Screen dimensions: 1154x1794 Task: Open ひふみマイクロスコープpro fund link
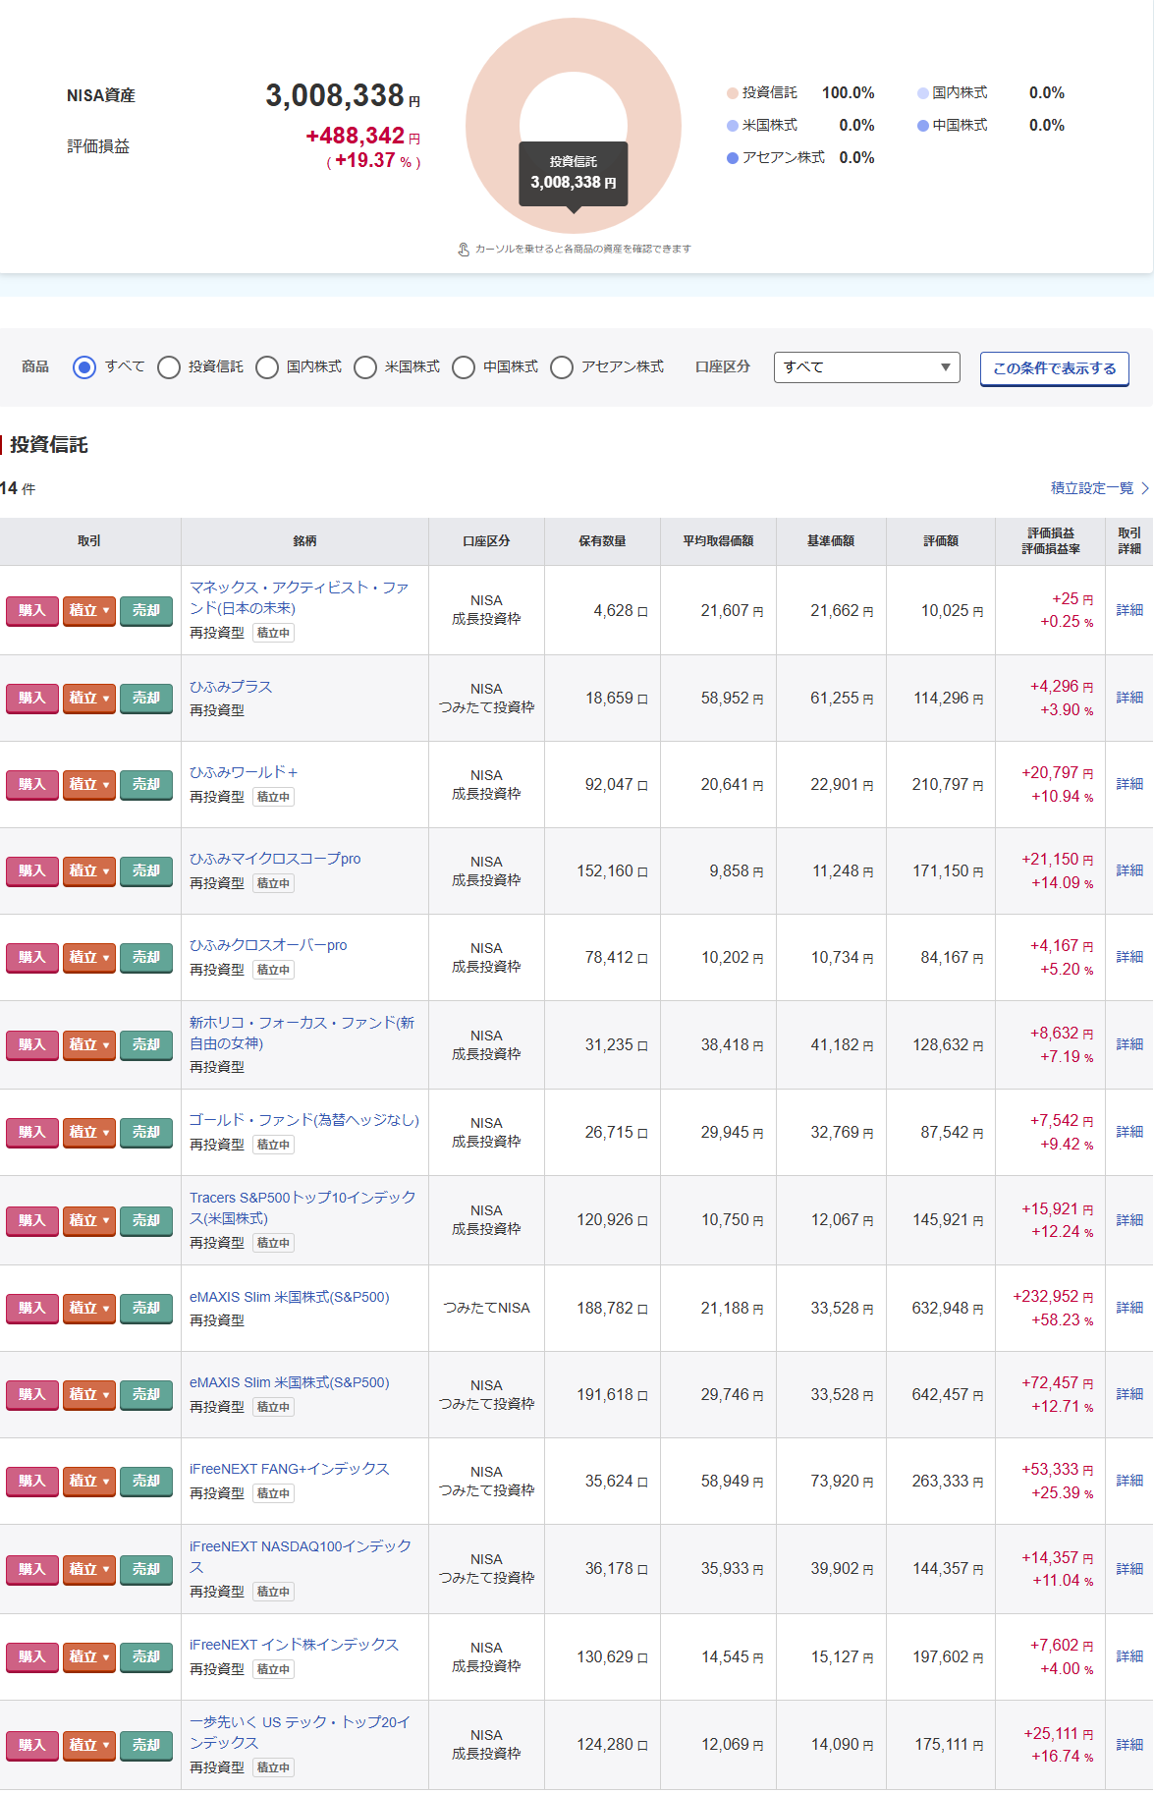275,859
